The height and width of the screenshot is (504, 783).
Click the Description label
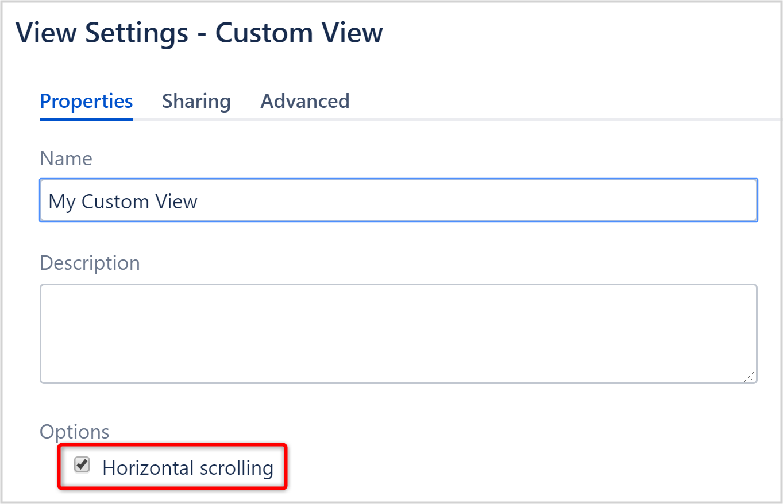(x=90, y=263)
